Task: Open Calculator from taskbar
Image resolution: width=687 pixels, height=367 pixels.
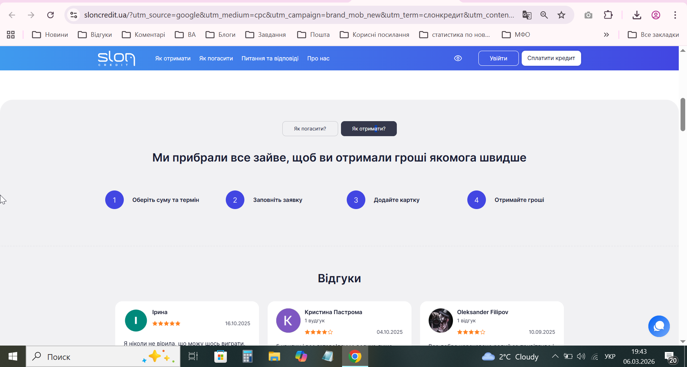Action: [x=247, y=356]
